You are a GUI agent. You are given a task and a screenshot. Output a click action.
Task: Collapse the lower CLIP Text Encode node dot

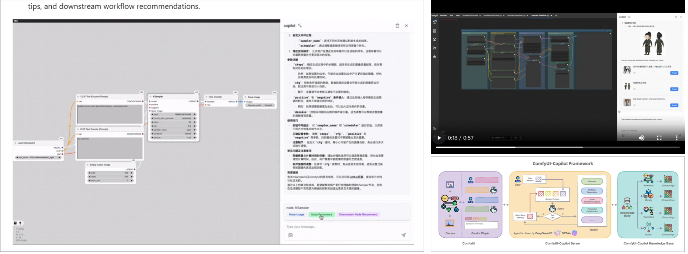(78, 129)
